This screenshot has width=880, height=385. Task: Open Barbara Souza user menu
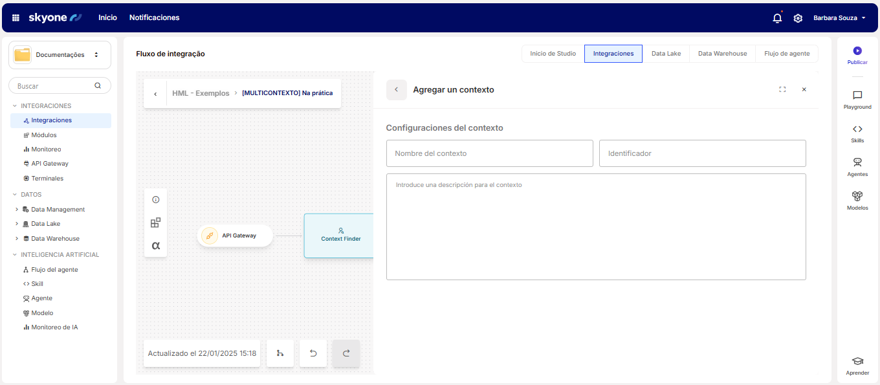pyautogui.click(x=839, y=18)
